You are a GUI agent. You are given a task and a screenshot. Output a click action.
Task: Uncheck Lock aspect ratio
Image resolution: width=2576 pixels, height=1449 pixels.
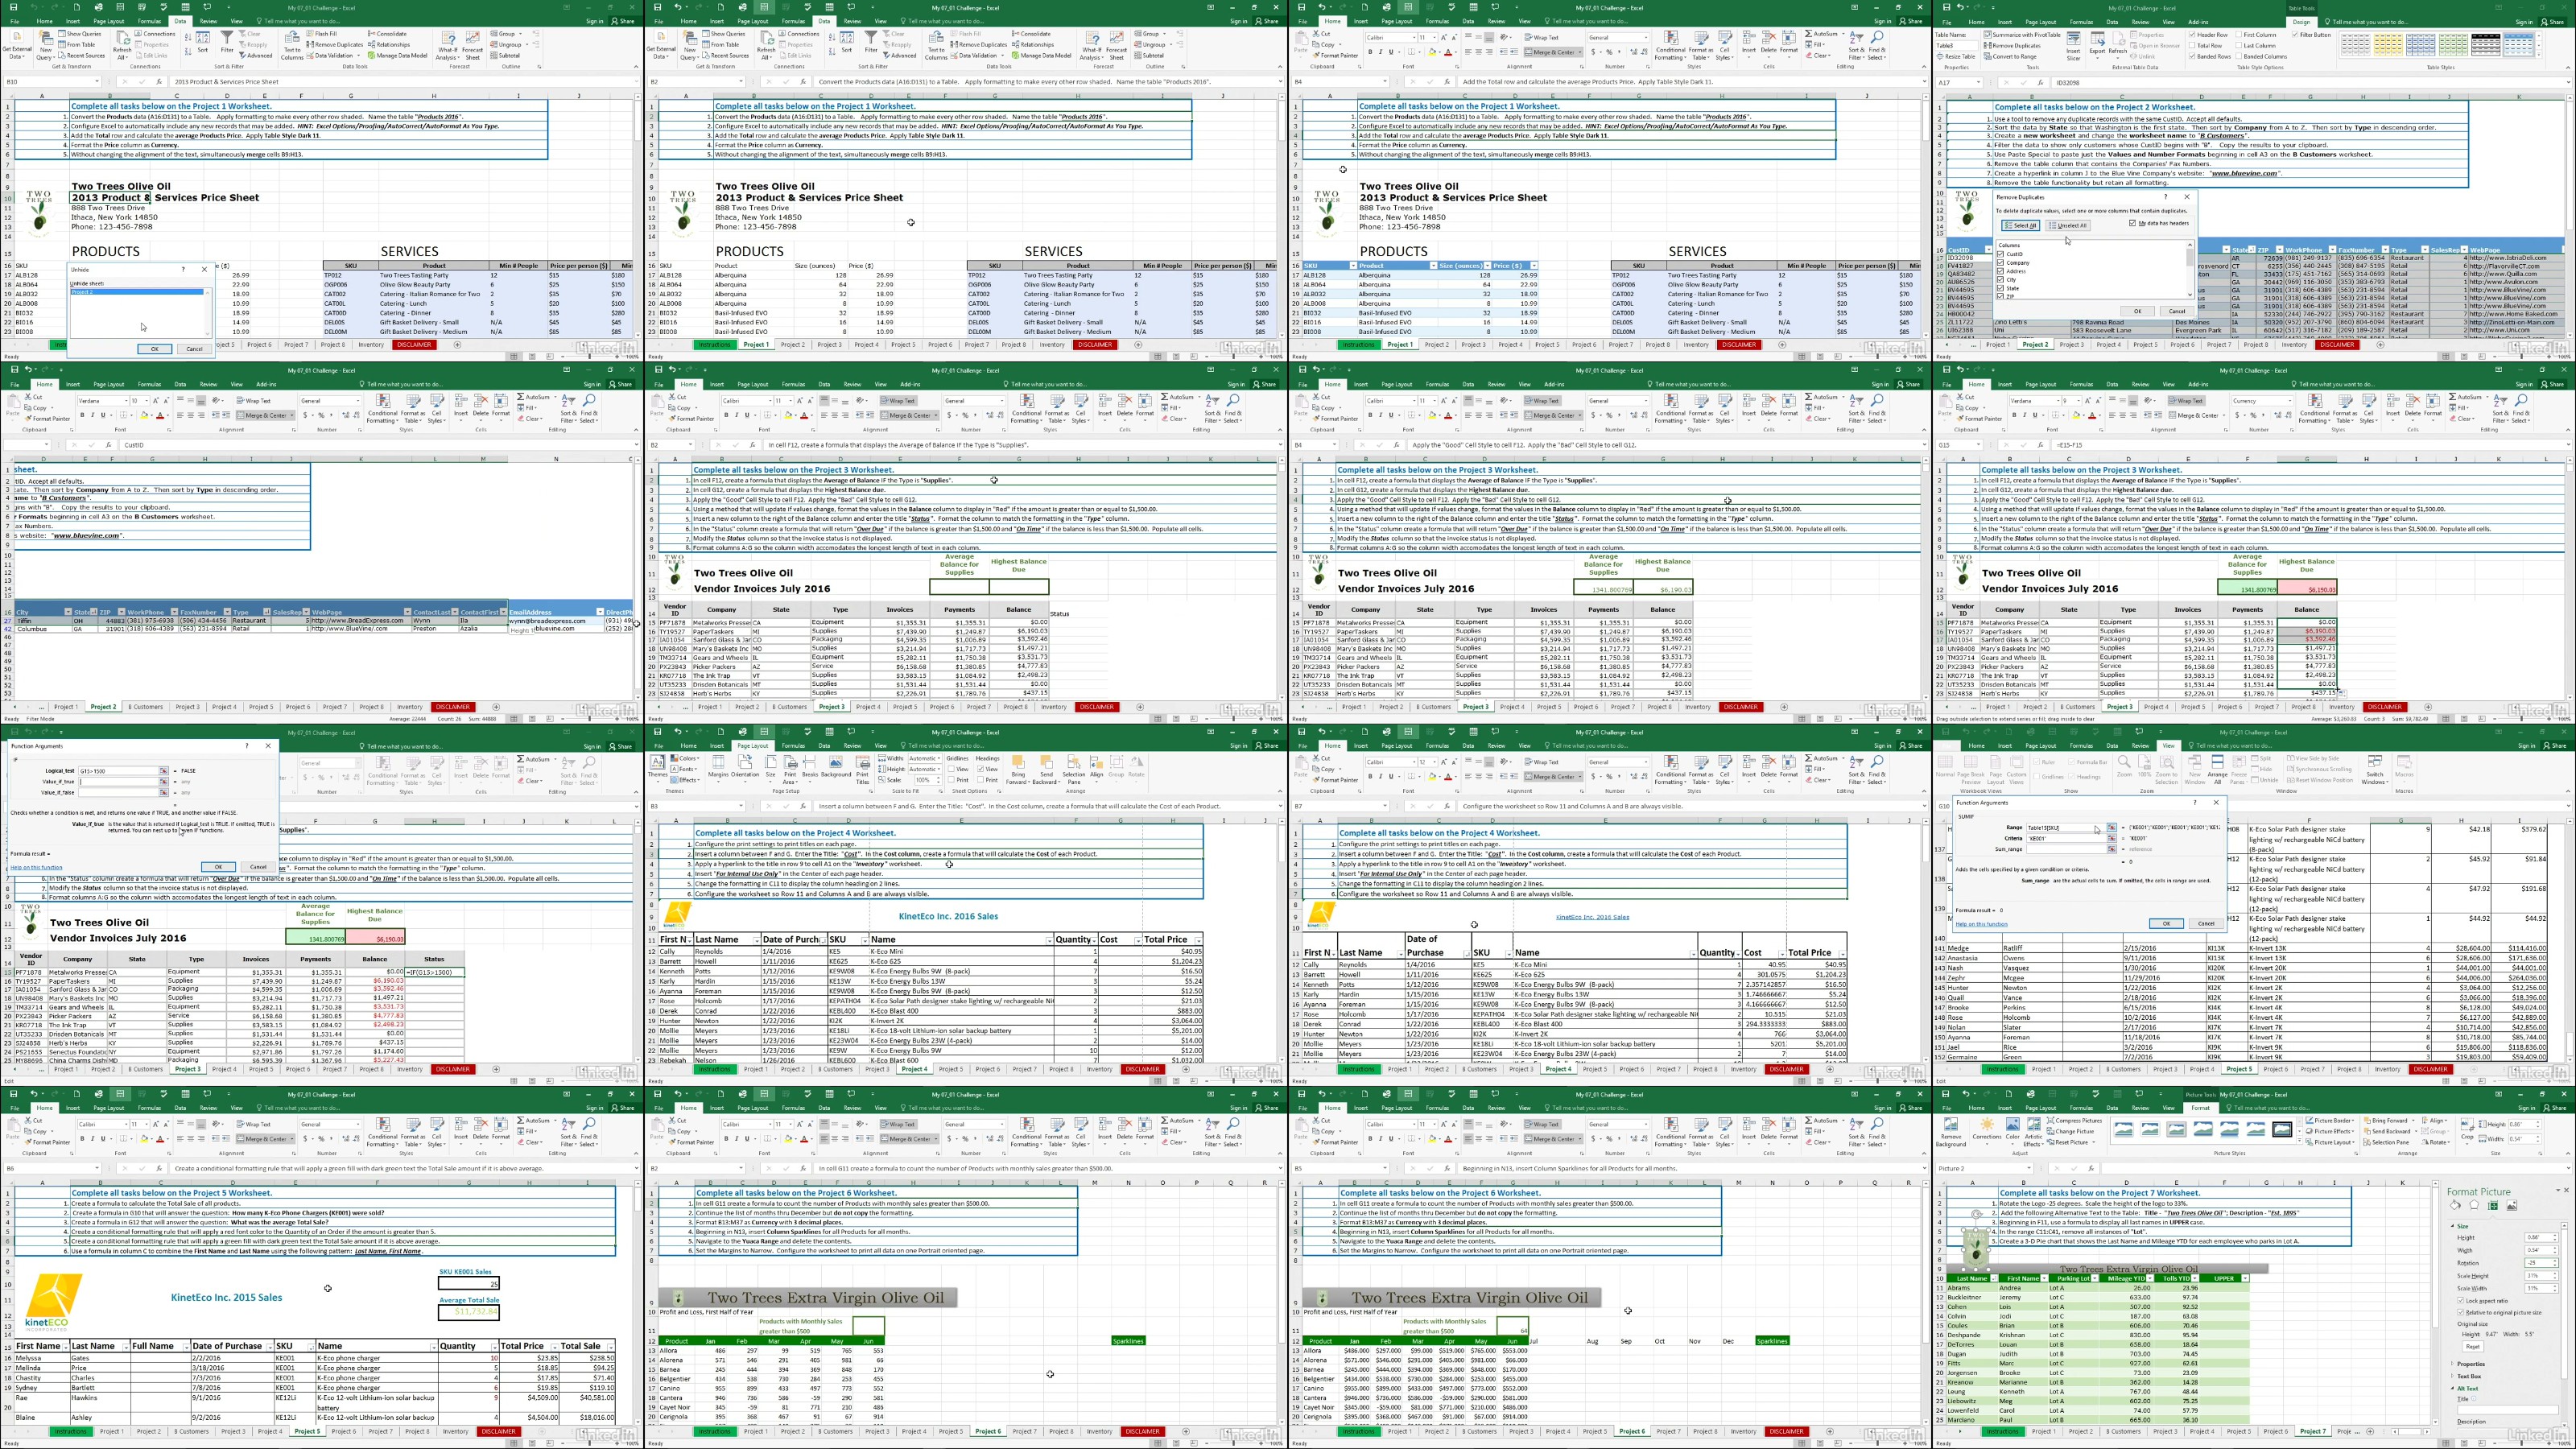2460,1300
